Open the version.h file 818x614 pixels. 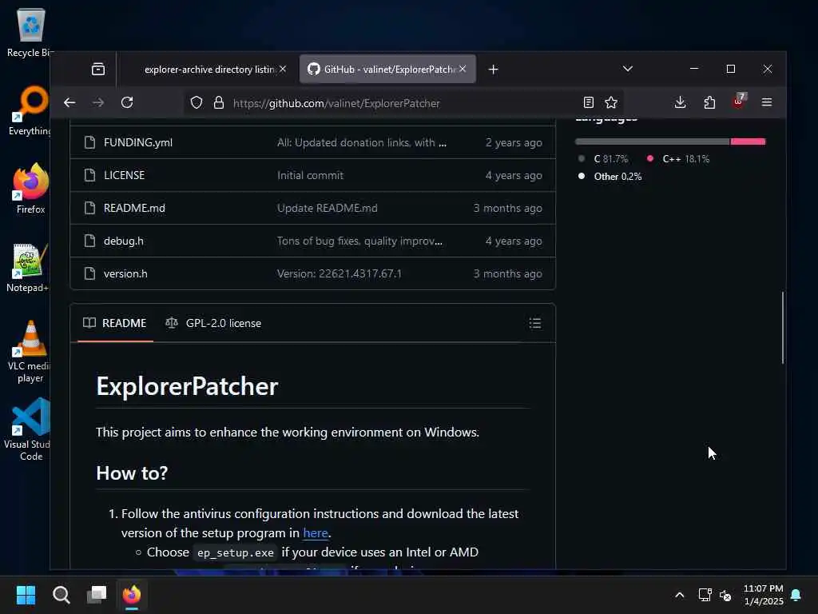pyautogui.click(x=125, y=273)
